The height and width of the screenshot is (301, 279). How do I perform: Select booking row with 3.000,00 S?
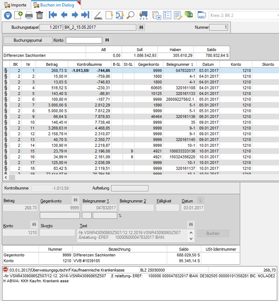141,105
